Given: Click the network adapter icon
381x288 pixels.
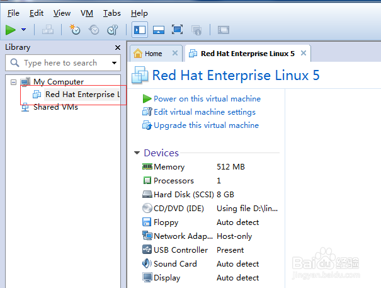Looking at the screenshot, I should pyautogui.click(x=147, y=236).
